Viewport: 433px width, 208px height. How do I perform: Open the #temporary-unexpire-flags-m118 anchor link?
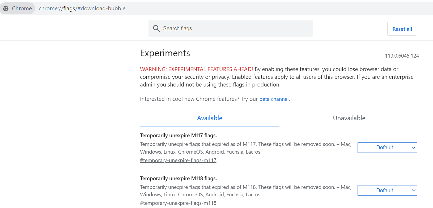point(178,203)
